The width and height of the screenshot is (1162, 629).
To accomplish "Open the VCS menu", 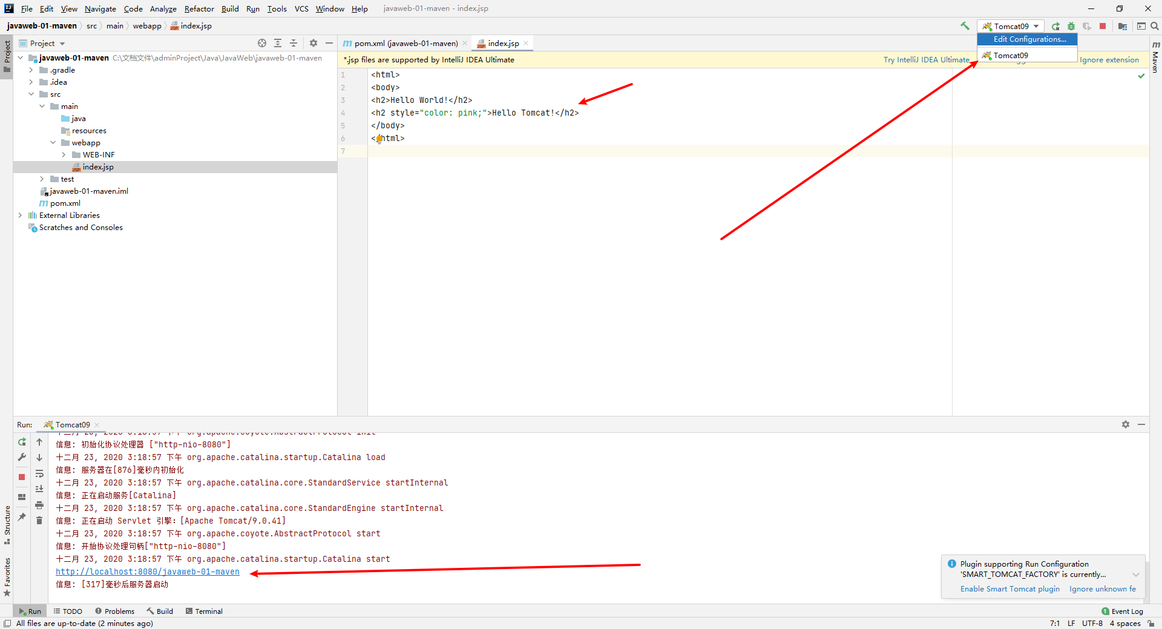I will pos(301,8).
